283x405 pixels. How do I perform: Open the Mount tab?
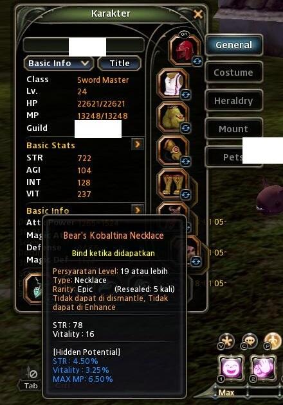[233, 128]
